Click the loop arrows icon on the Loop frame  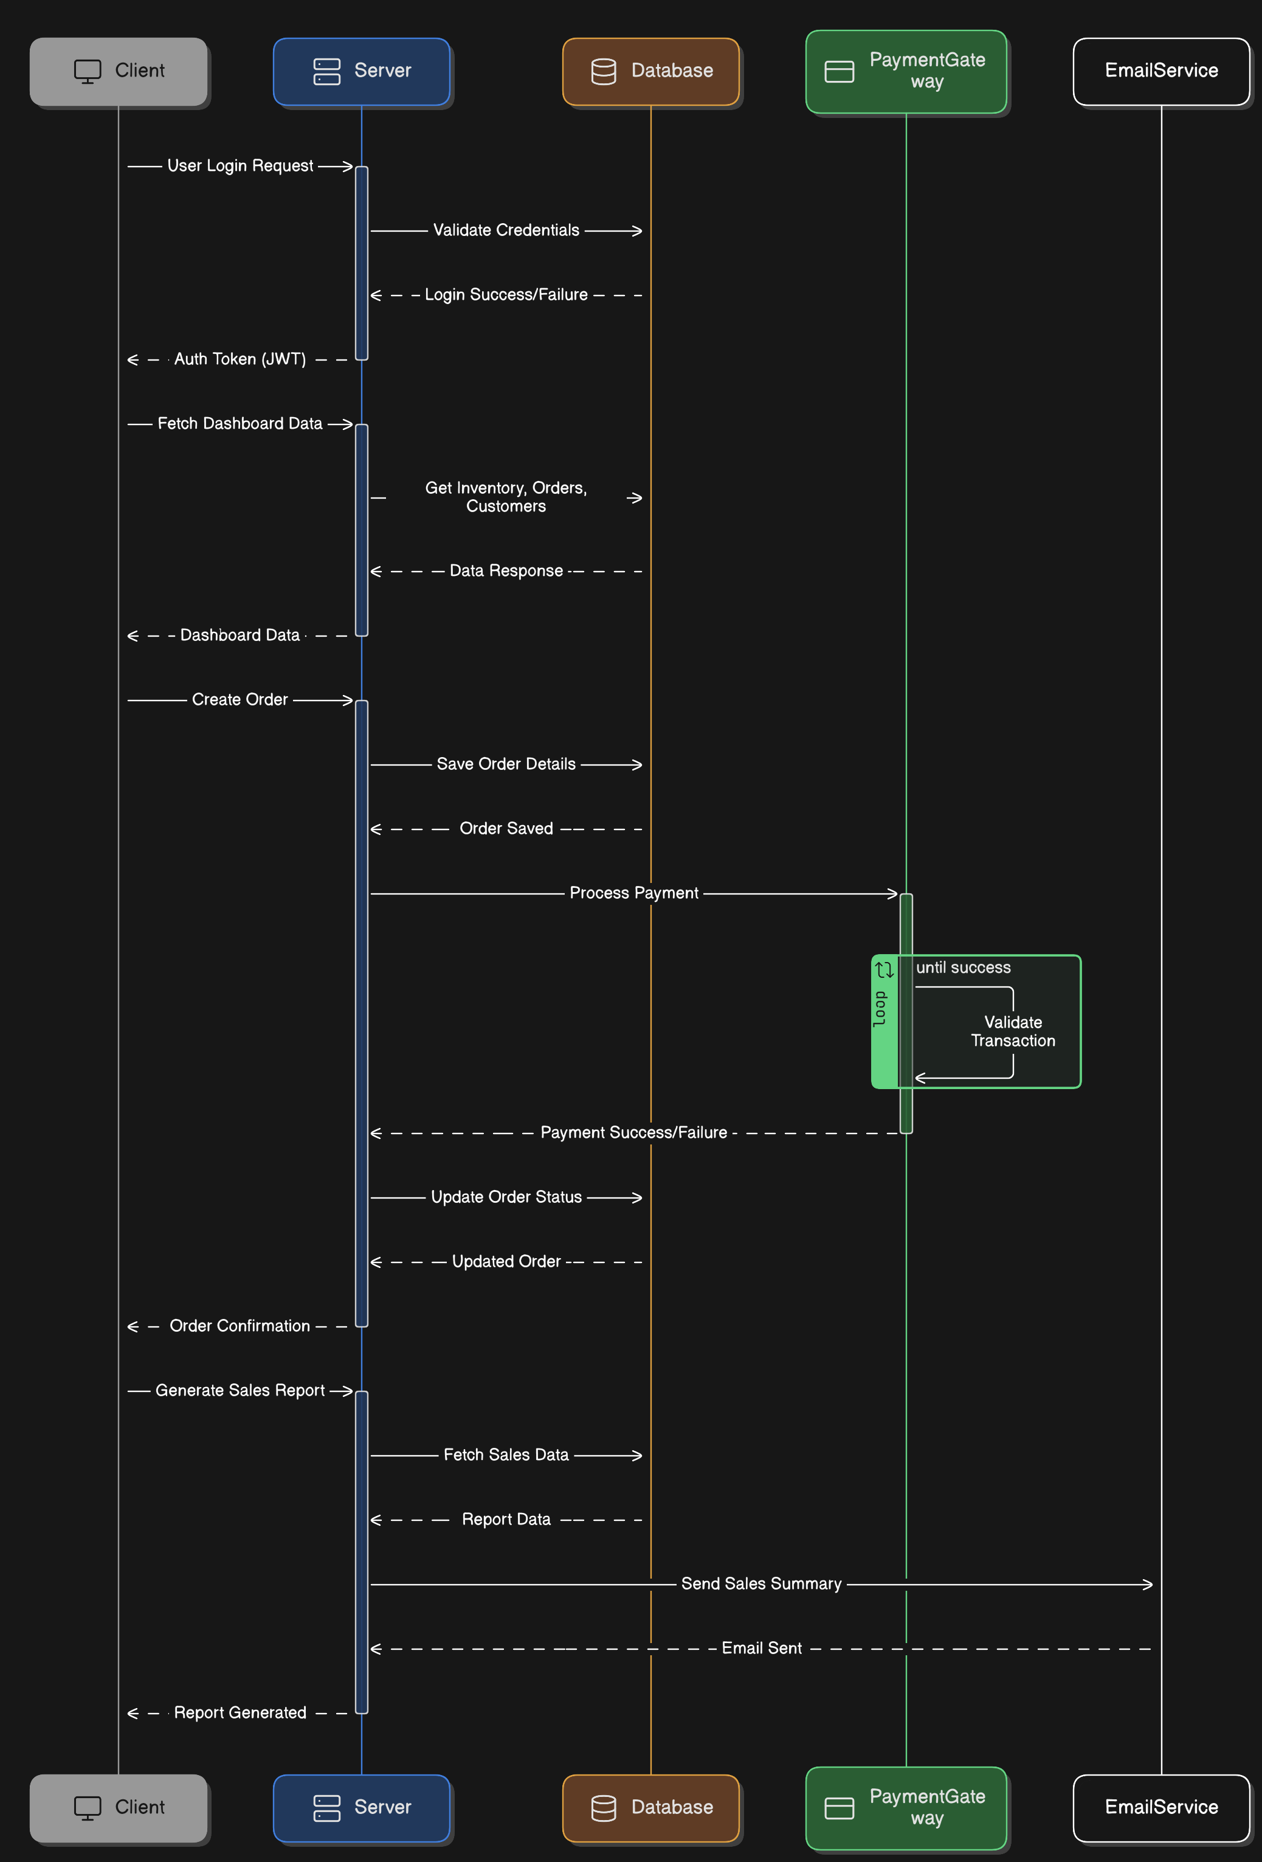(884, 969)
